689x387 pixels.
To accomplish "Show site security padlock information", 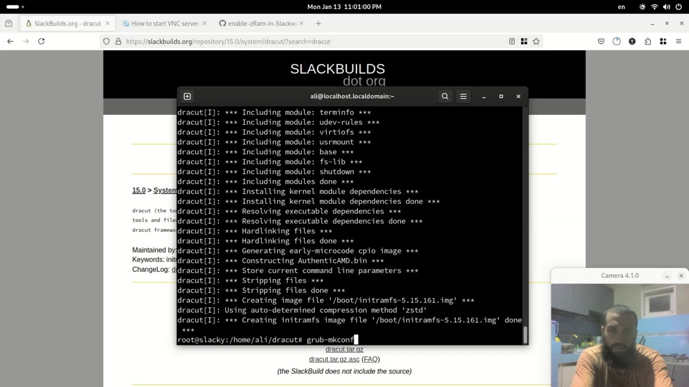I will (118, 41).
